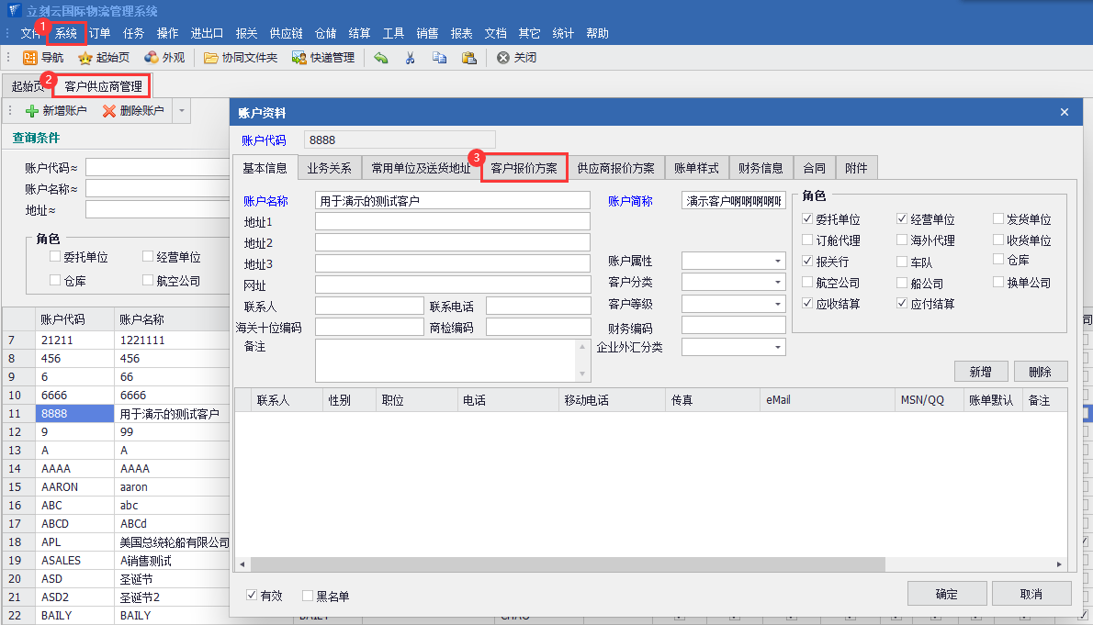Click the green undo arrow icon

tap(381, 58)
